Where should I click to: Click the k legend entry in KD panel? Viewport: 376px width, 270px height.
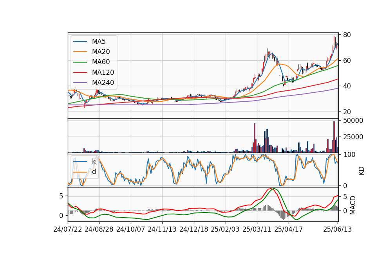coord(94,162)
